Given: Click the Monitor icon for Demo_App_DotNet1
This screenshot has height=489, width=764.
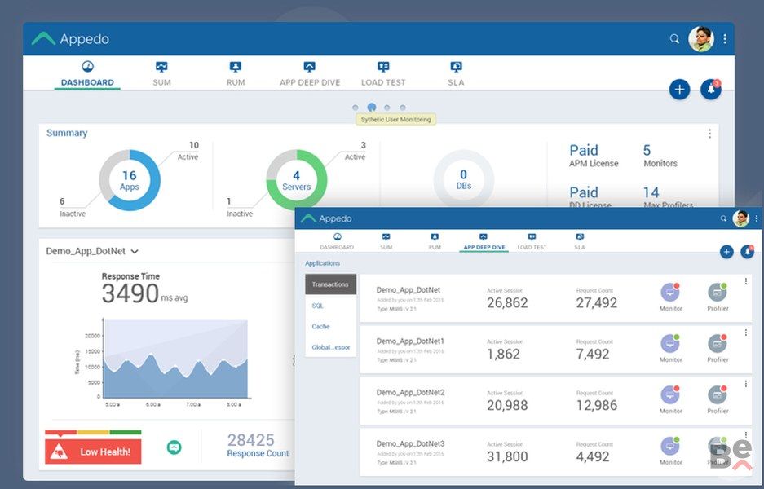Looking at the screenshot, I should pos(670,343).
